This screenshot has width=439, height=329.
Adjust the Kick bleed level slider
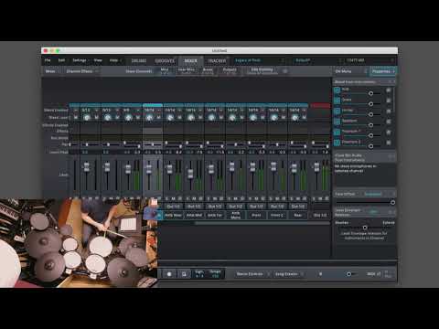(x=370, y=93)
